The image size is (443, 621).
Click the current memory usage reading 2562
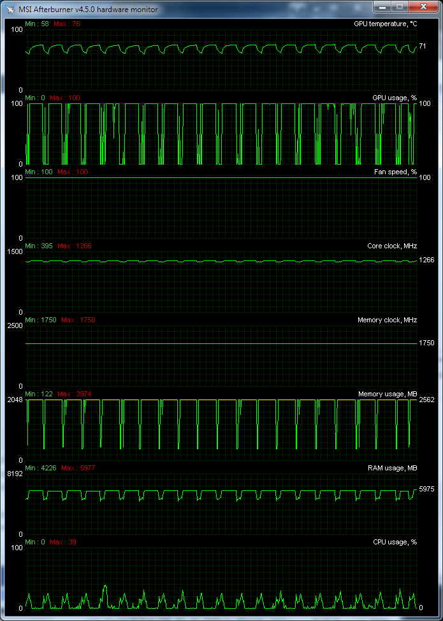pos(426,400)
